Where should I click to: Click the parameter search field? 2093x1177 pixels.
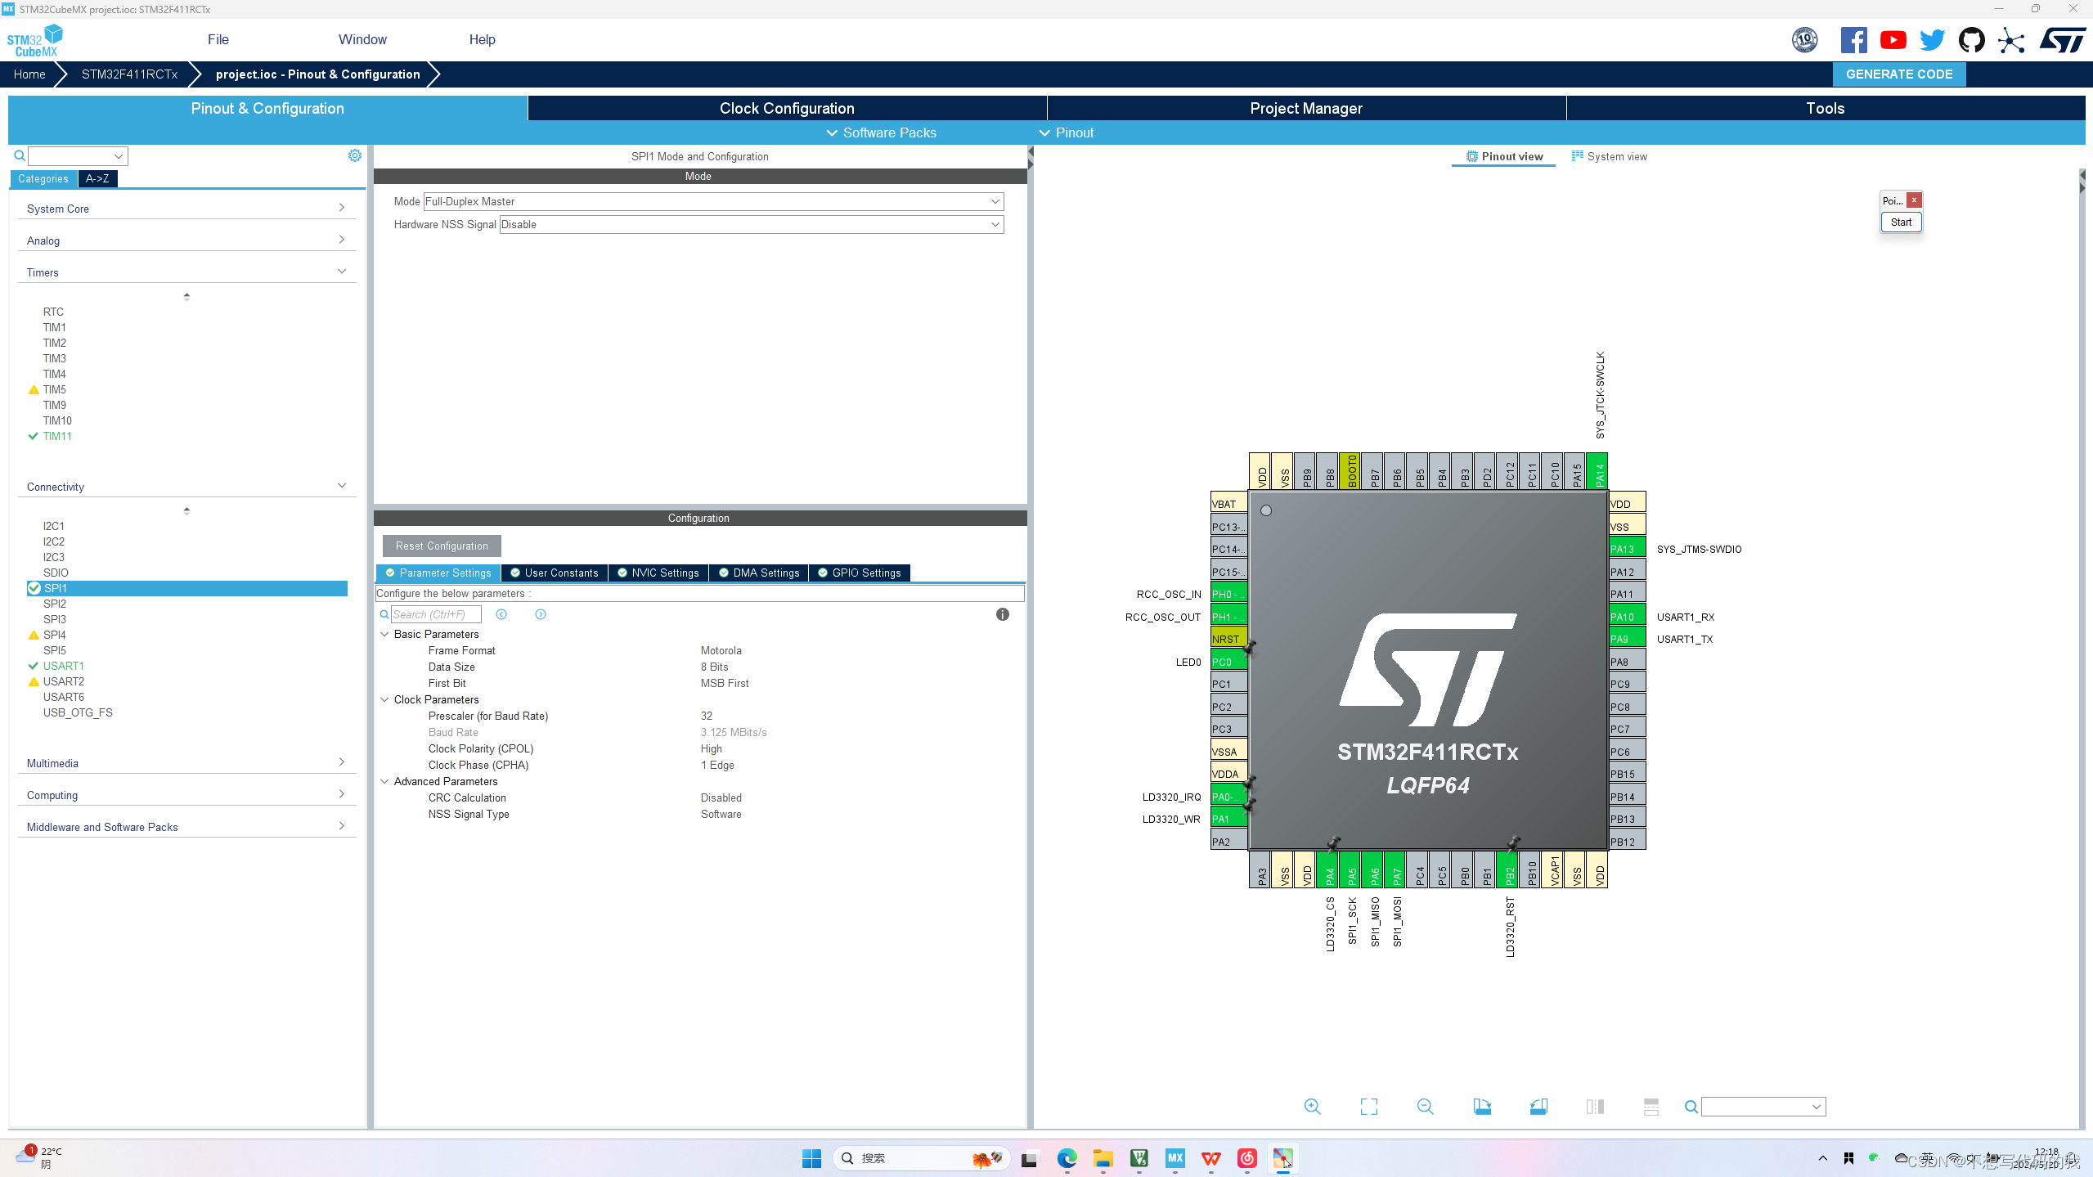coord(436,614)
